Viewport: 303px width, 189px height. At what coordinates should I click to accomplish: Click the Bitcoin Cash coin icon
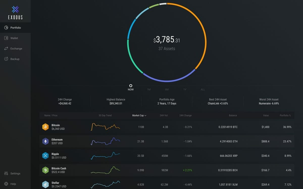45,170
